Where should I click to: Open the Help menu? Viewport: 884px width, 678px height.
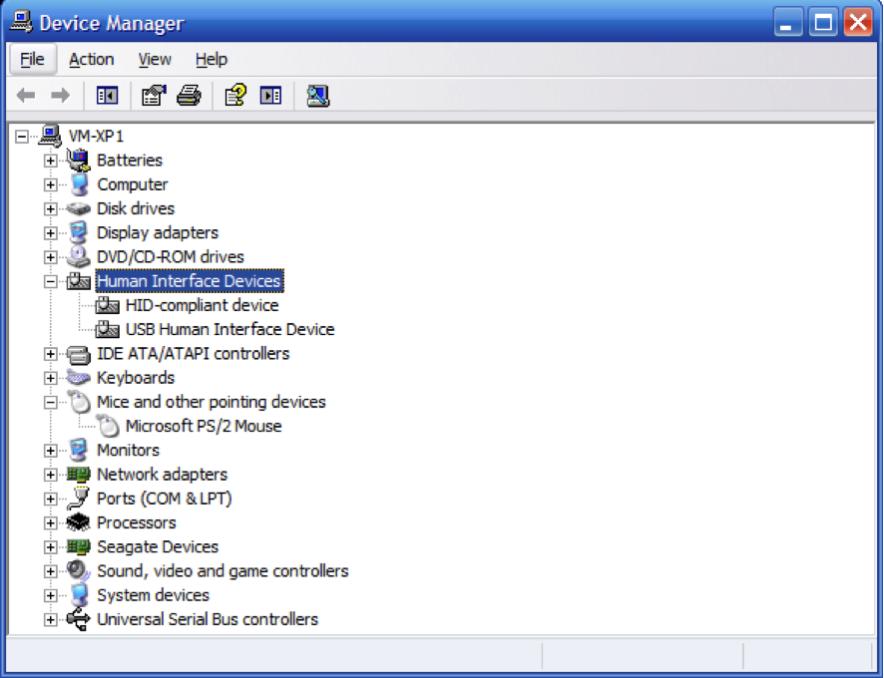click(212, 59)
